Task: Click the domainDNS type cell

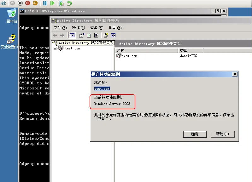Action: [189, 56]
